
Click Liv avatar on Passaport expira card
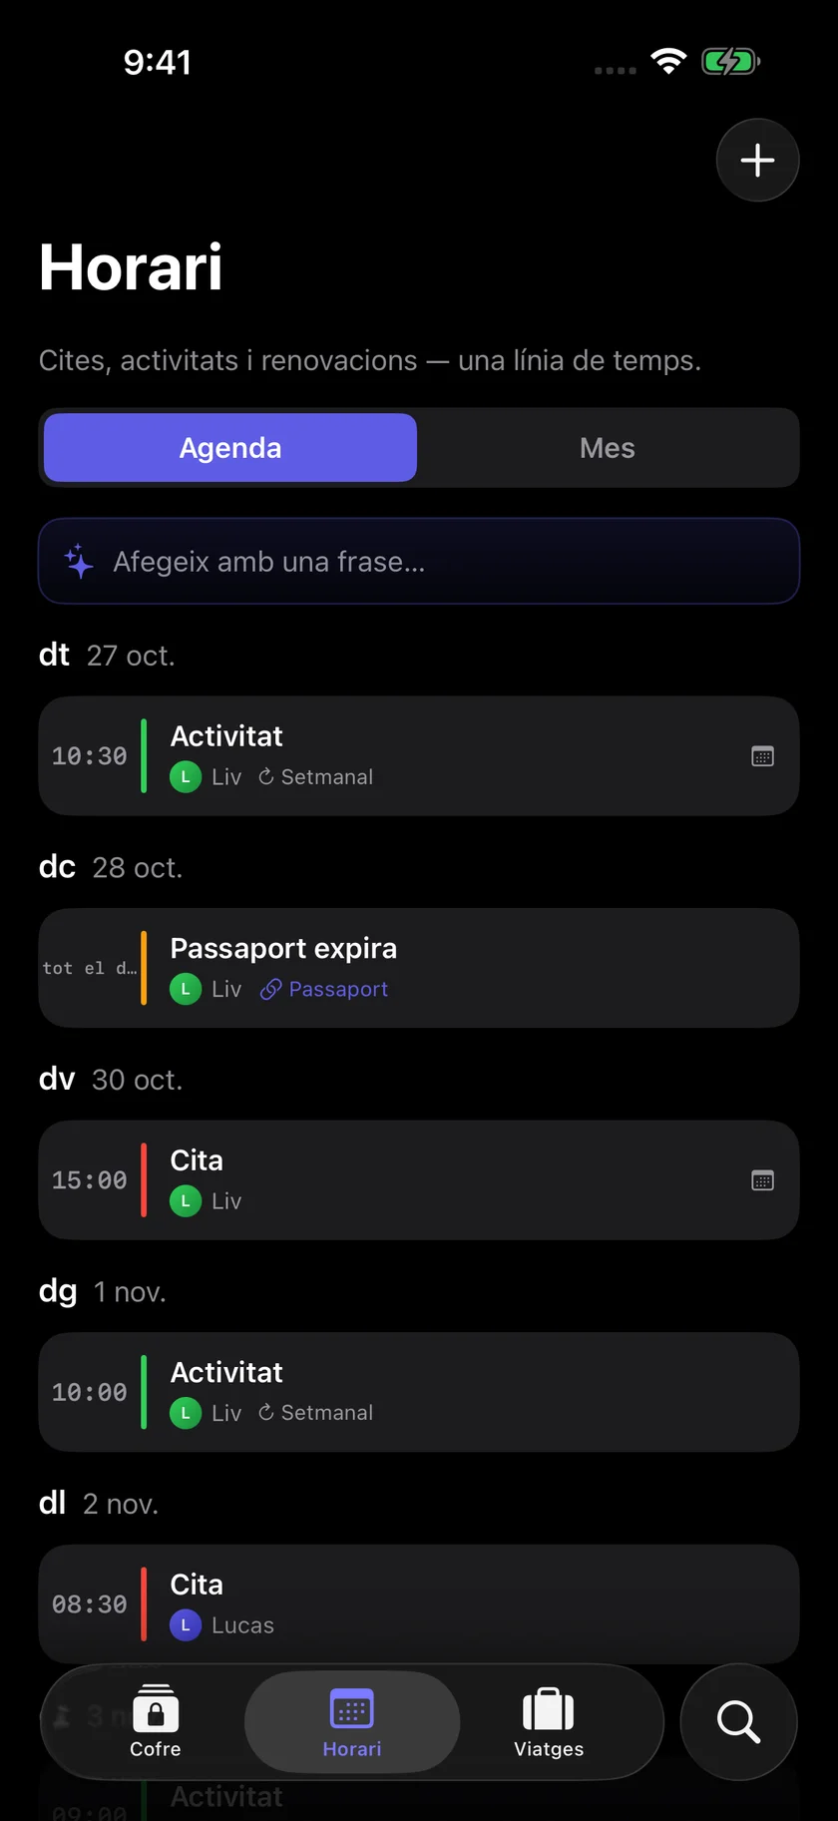tap(186, 989)
